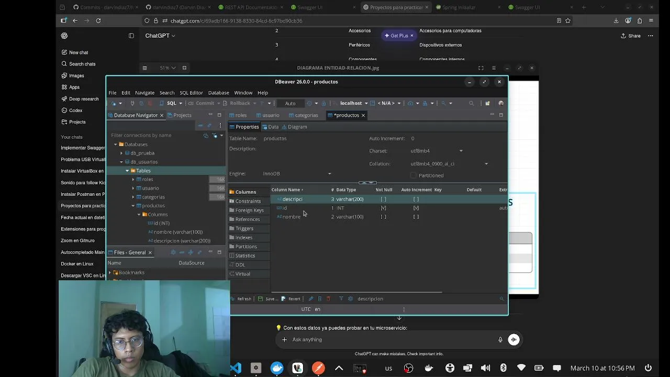
Task: Toggle Not Null checkbox for id row
Action: tap(383, 208)
